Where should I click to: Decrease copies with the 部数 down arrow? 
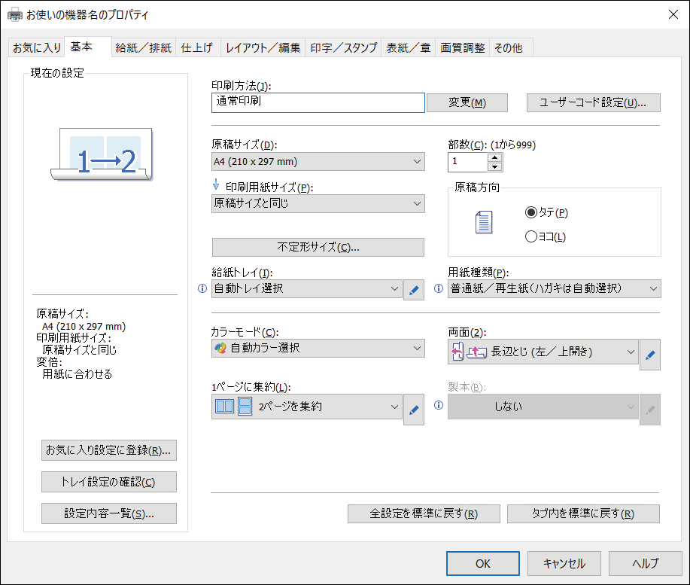(494, 167)
